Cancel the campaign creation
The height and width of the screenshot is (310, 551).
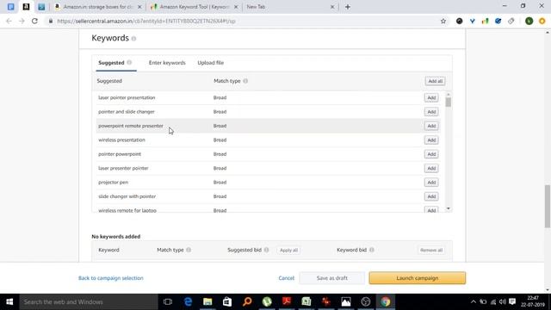[x=287, y=278]
